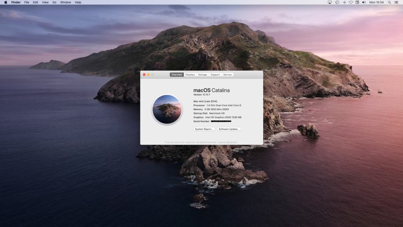Open the View menu
Viewport: 403px width, 227px height.
45,2
